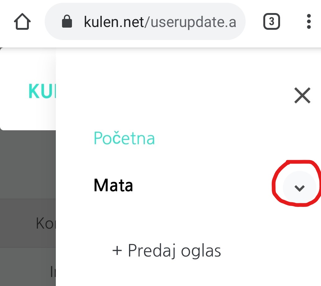Expand the Mata submenu chevron
The width and height of the screenshot is (321, 286).
click(x=299, y=188)
